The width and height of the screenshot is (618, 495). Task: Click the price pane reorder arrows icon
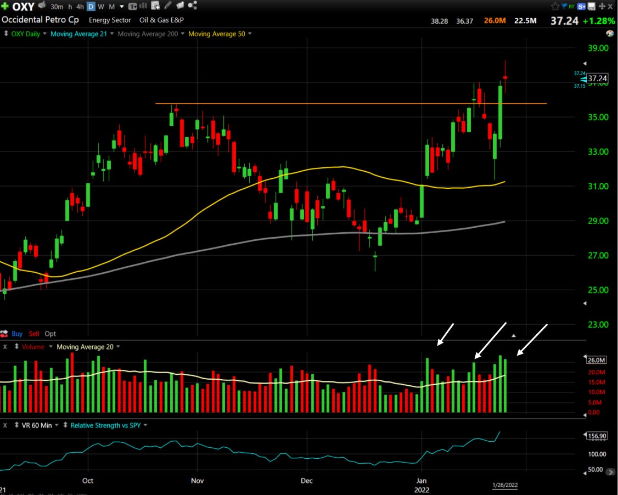click(6, 34)
